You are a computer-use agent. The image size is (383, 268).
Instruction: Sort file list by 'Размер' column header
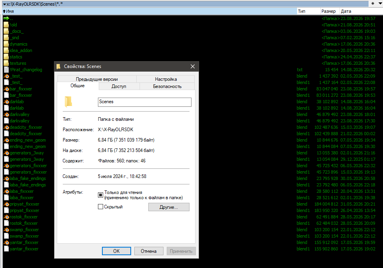tap(329, 11)
